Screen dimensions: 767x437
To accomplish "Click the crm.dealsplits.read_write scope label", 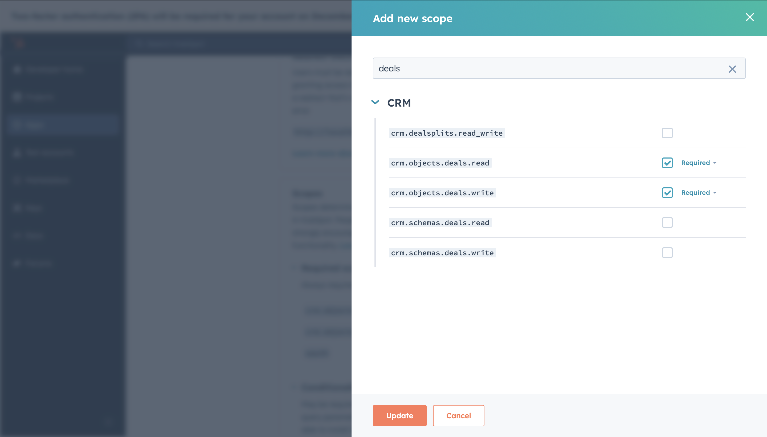I will (x=446, y=133).
